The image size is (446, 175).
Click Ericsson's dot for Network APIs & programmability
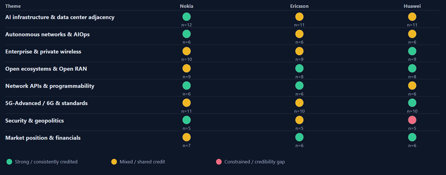click(299, 86)
